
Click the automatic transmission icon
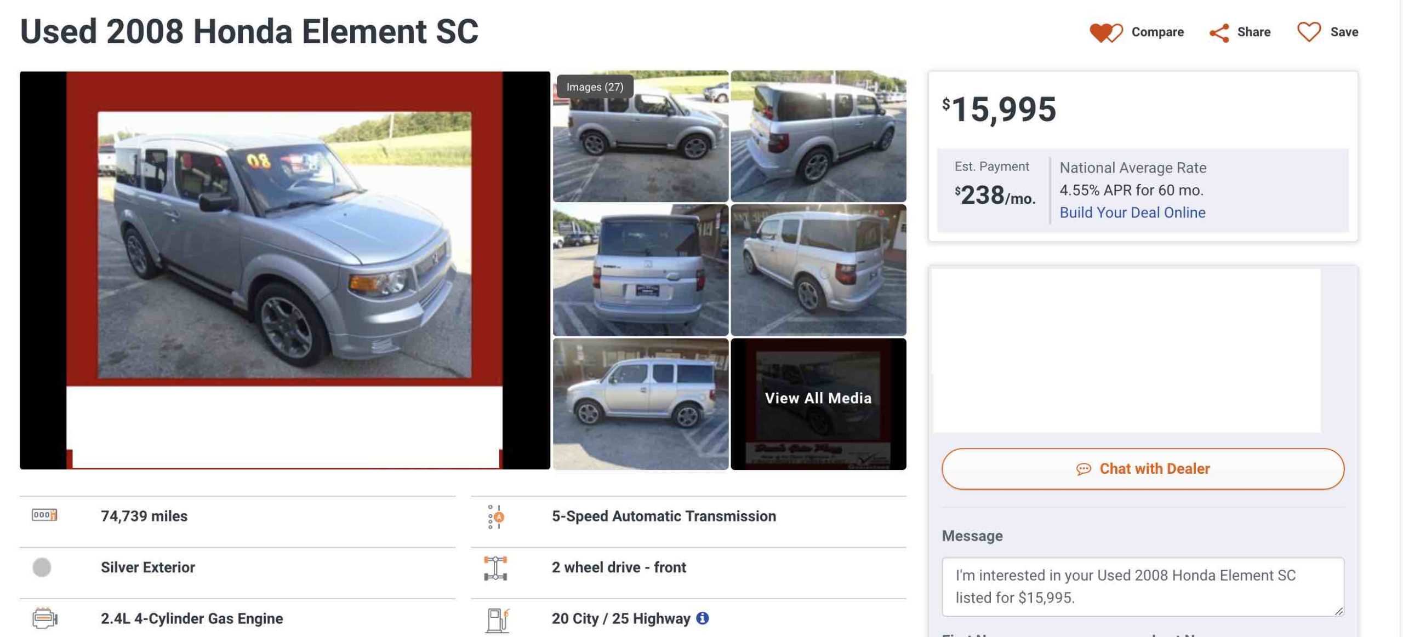[x=496, y=517]
